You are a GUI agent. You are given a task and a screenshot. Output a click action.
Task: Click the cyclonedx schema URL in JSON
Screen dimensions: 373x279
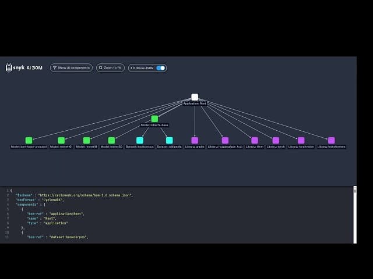point(85,195)
